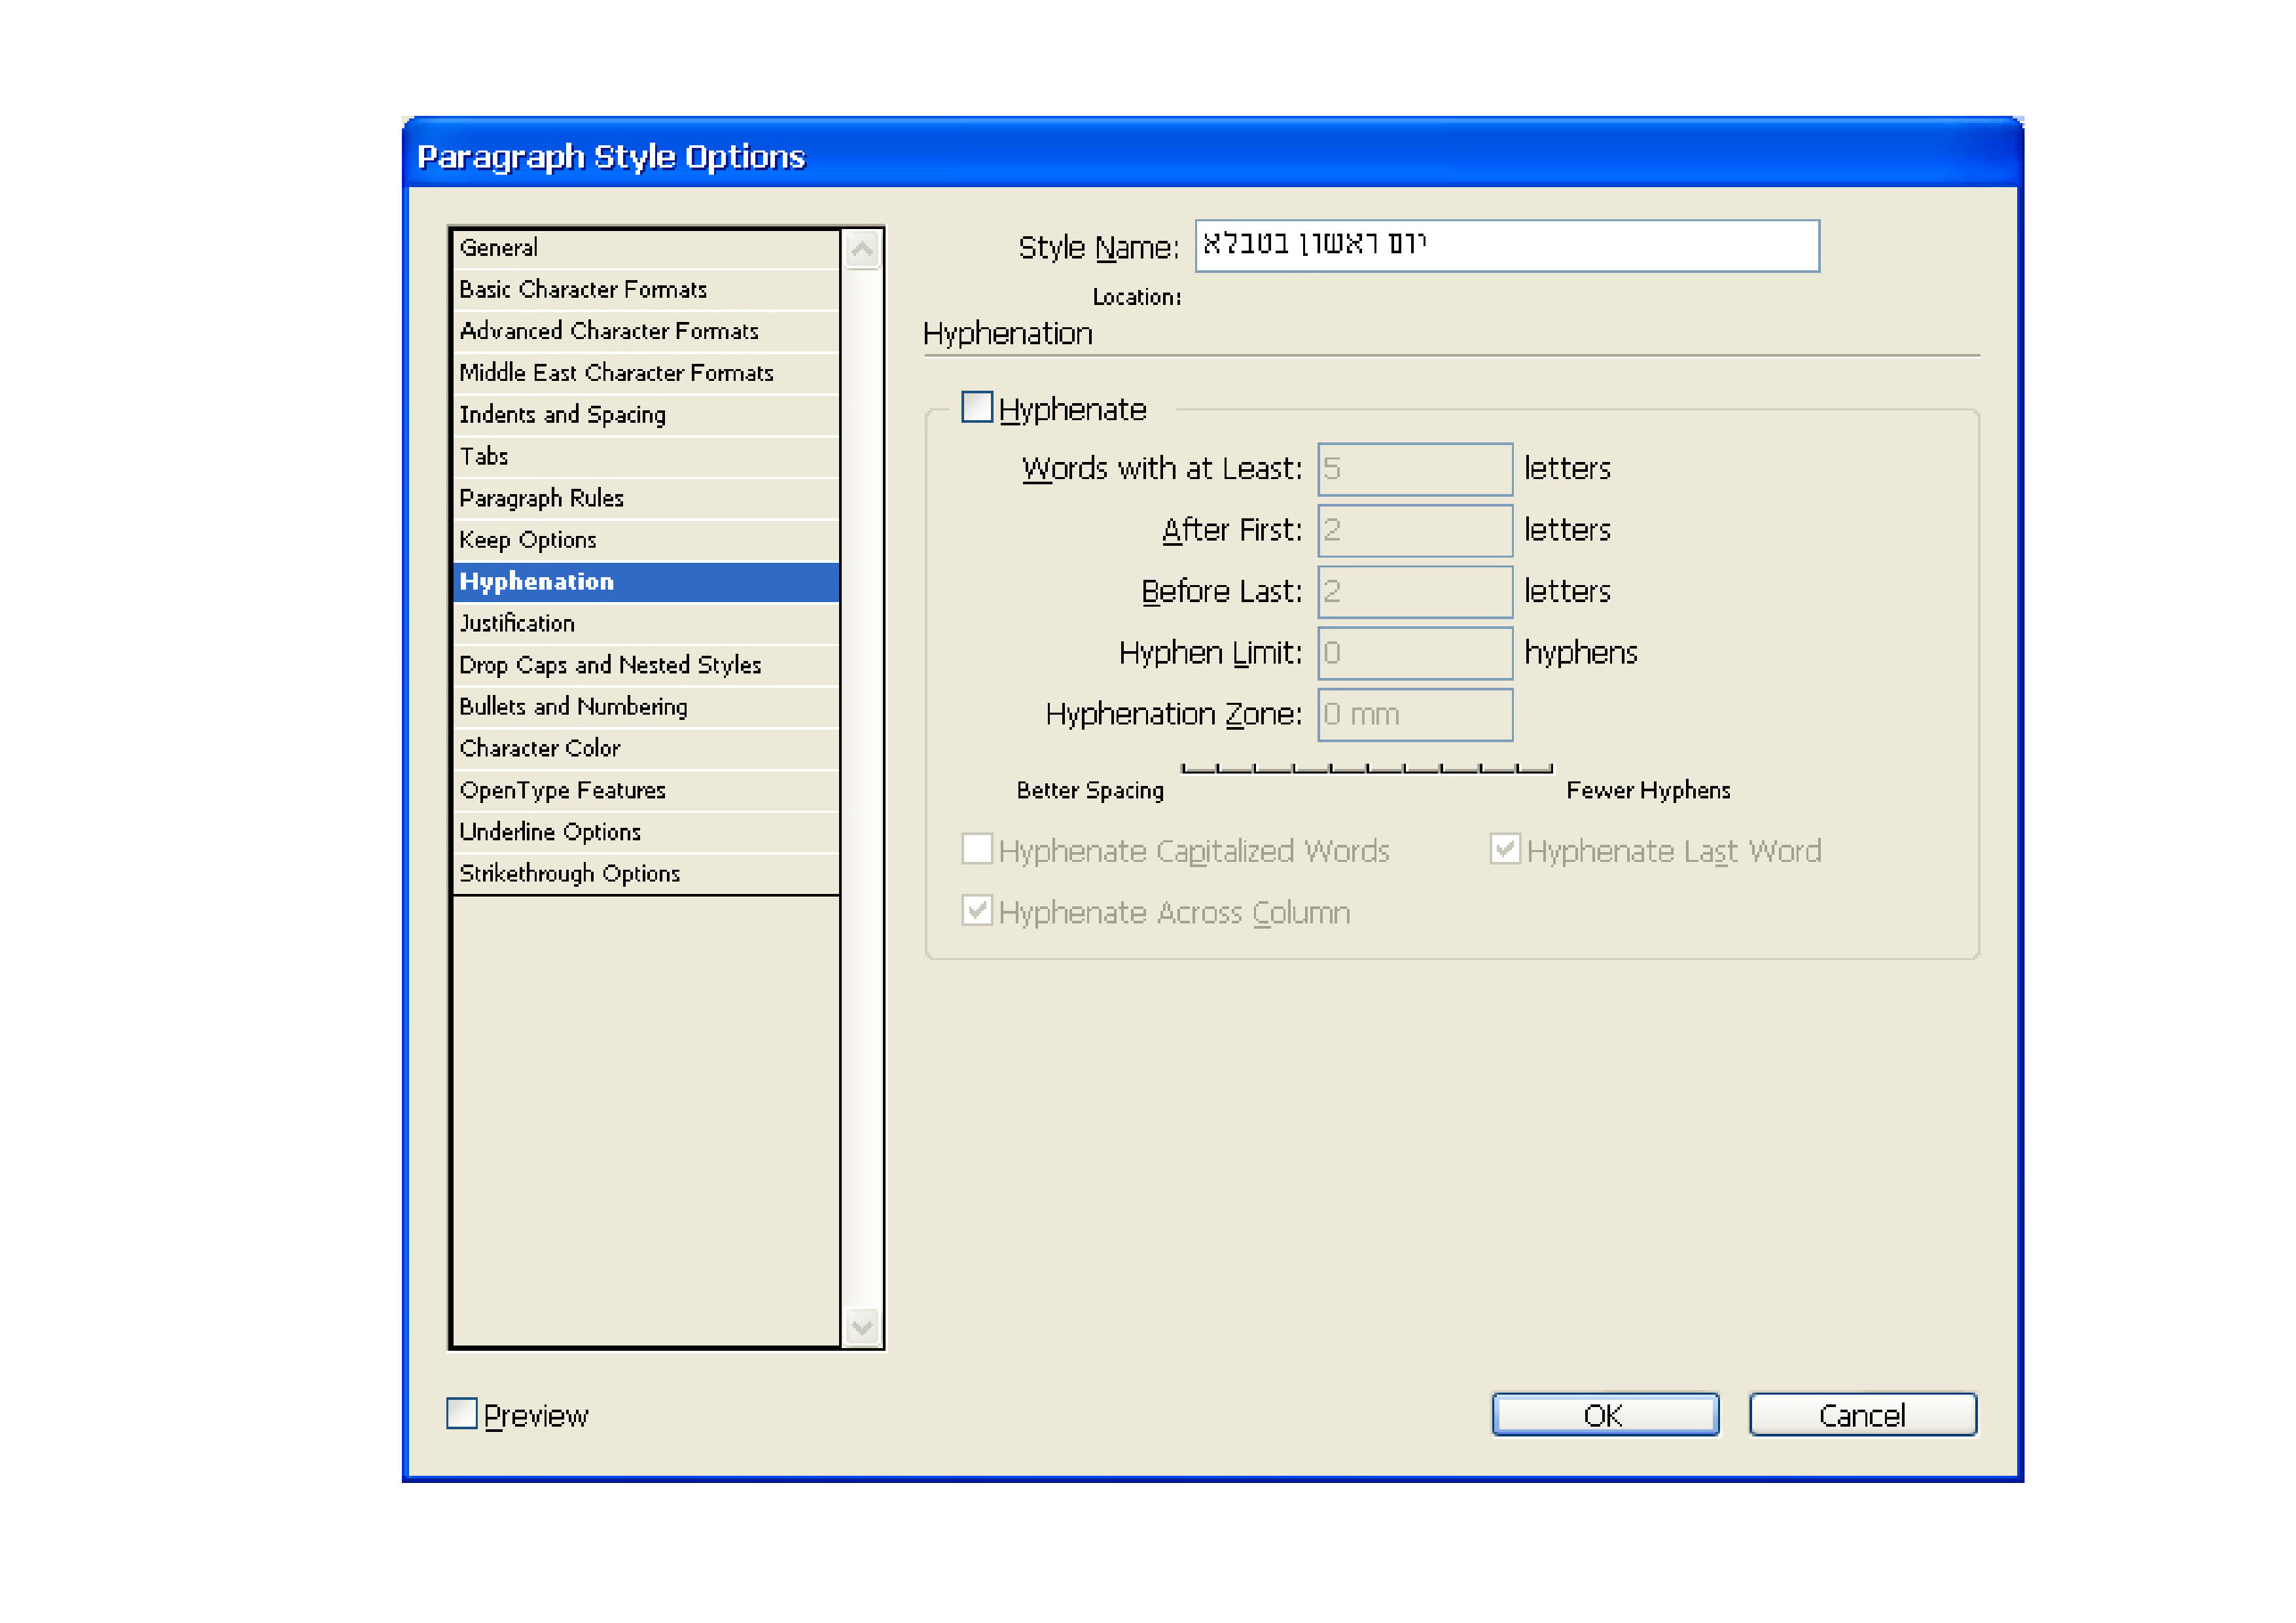Toggle the Preview checkbox
The width and height of the screenshot is (2296, 1623).
[x=461, y=1413]
